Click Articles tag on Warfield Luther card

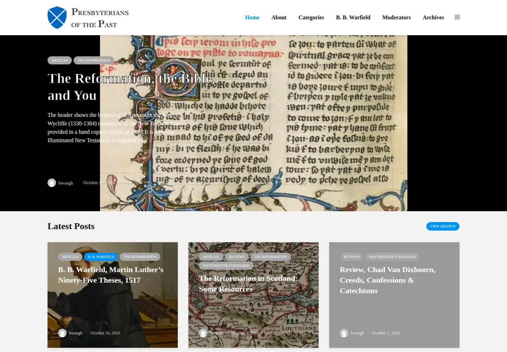point(70,257)
